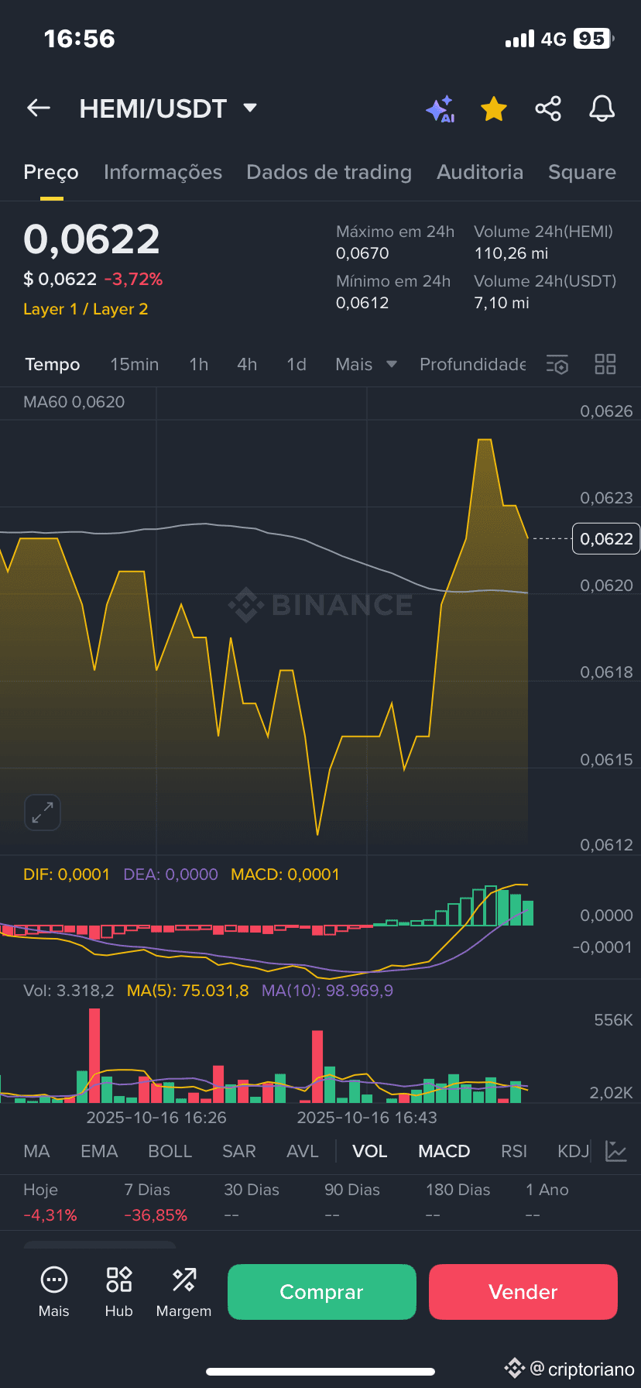
Task: Select the Tempo chart interval
Action: pyautogui.click(x=53, y=364)
